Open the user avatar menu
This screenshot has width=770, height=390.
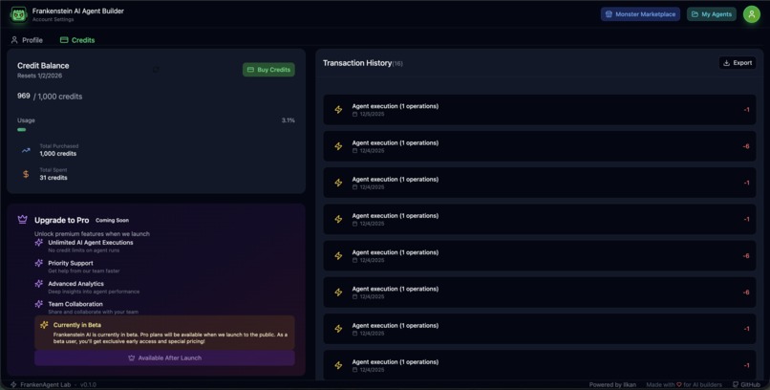pos(751,14)
